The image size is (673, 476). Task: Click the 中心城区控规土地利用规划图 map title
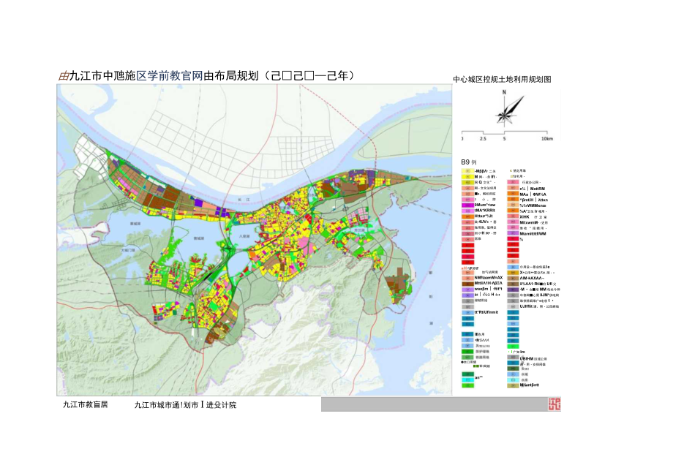pyautogui.click(x=503, y=78)
